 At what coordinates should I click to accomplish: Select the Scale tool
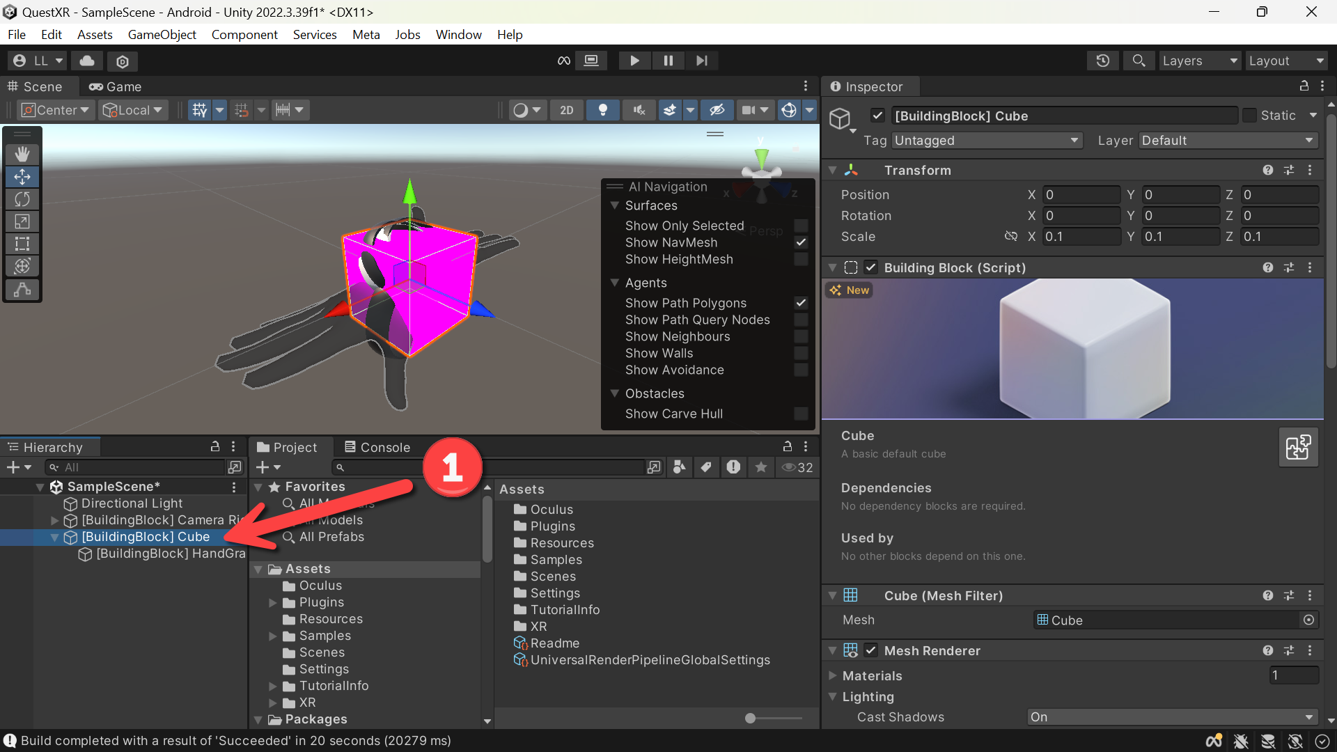tap(22, 221)
